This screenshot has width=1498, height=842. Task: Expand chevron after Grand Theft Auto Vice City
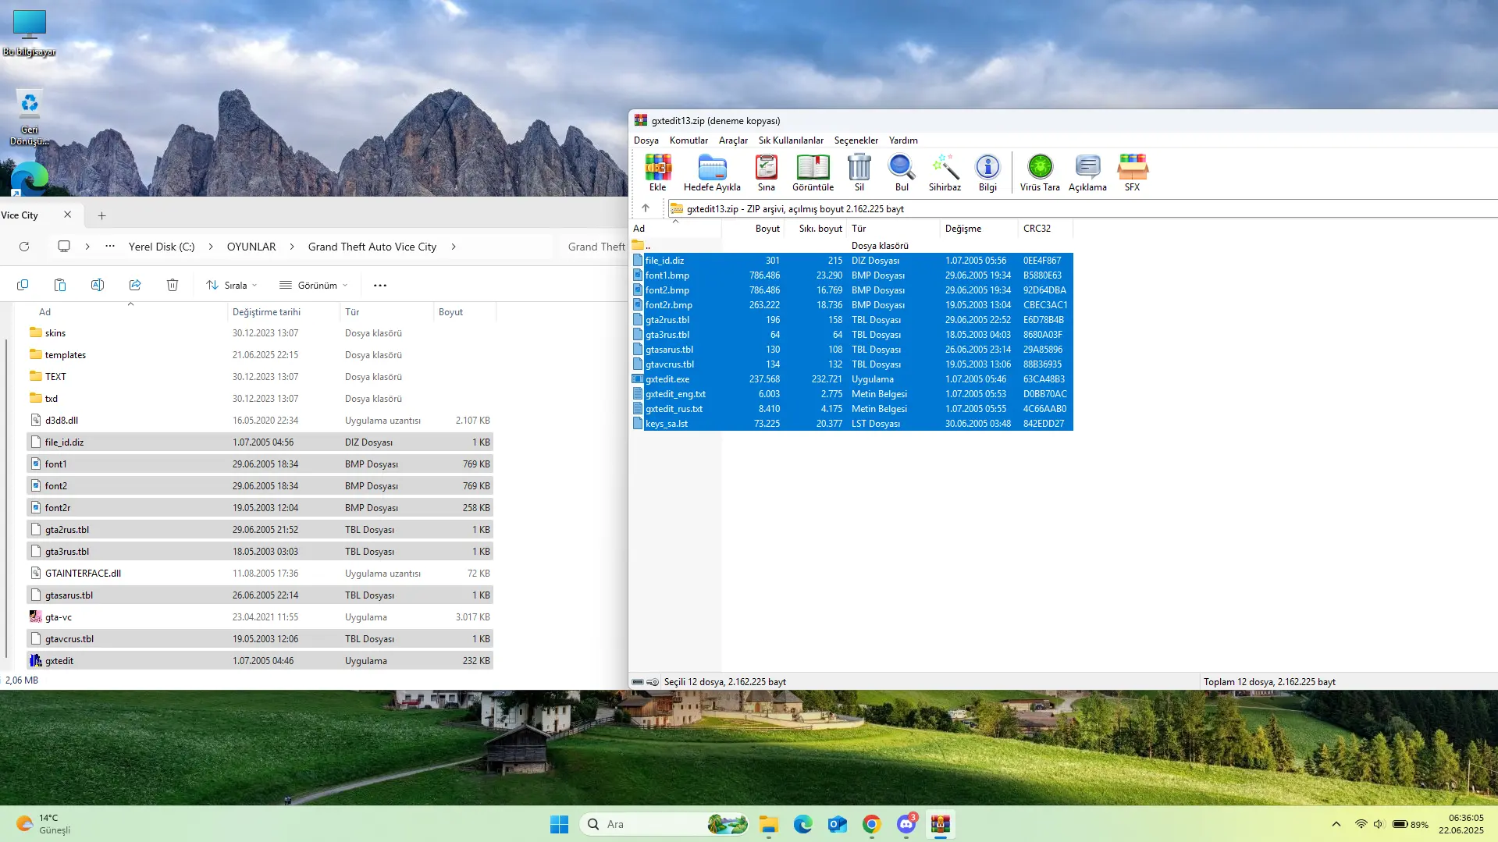[454, 247]
